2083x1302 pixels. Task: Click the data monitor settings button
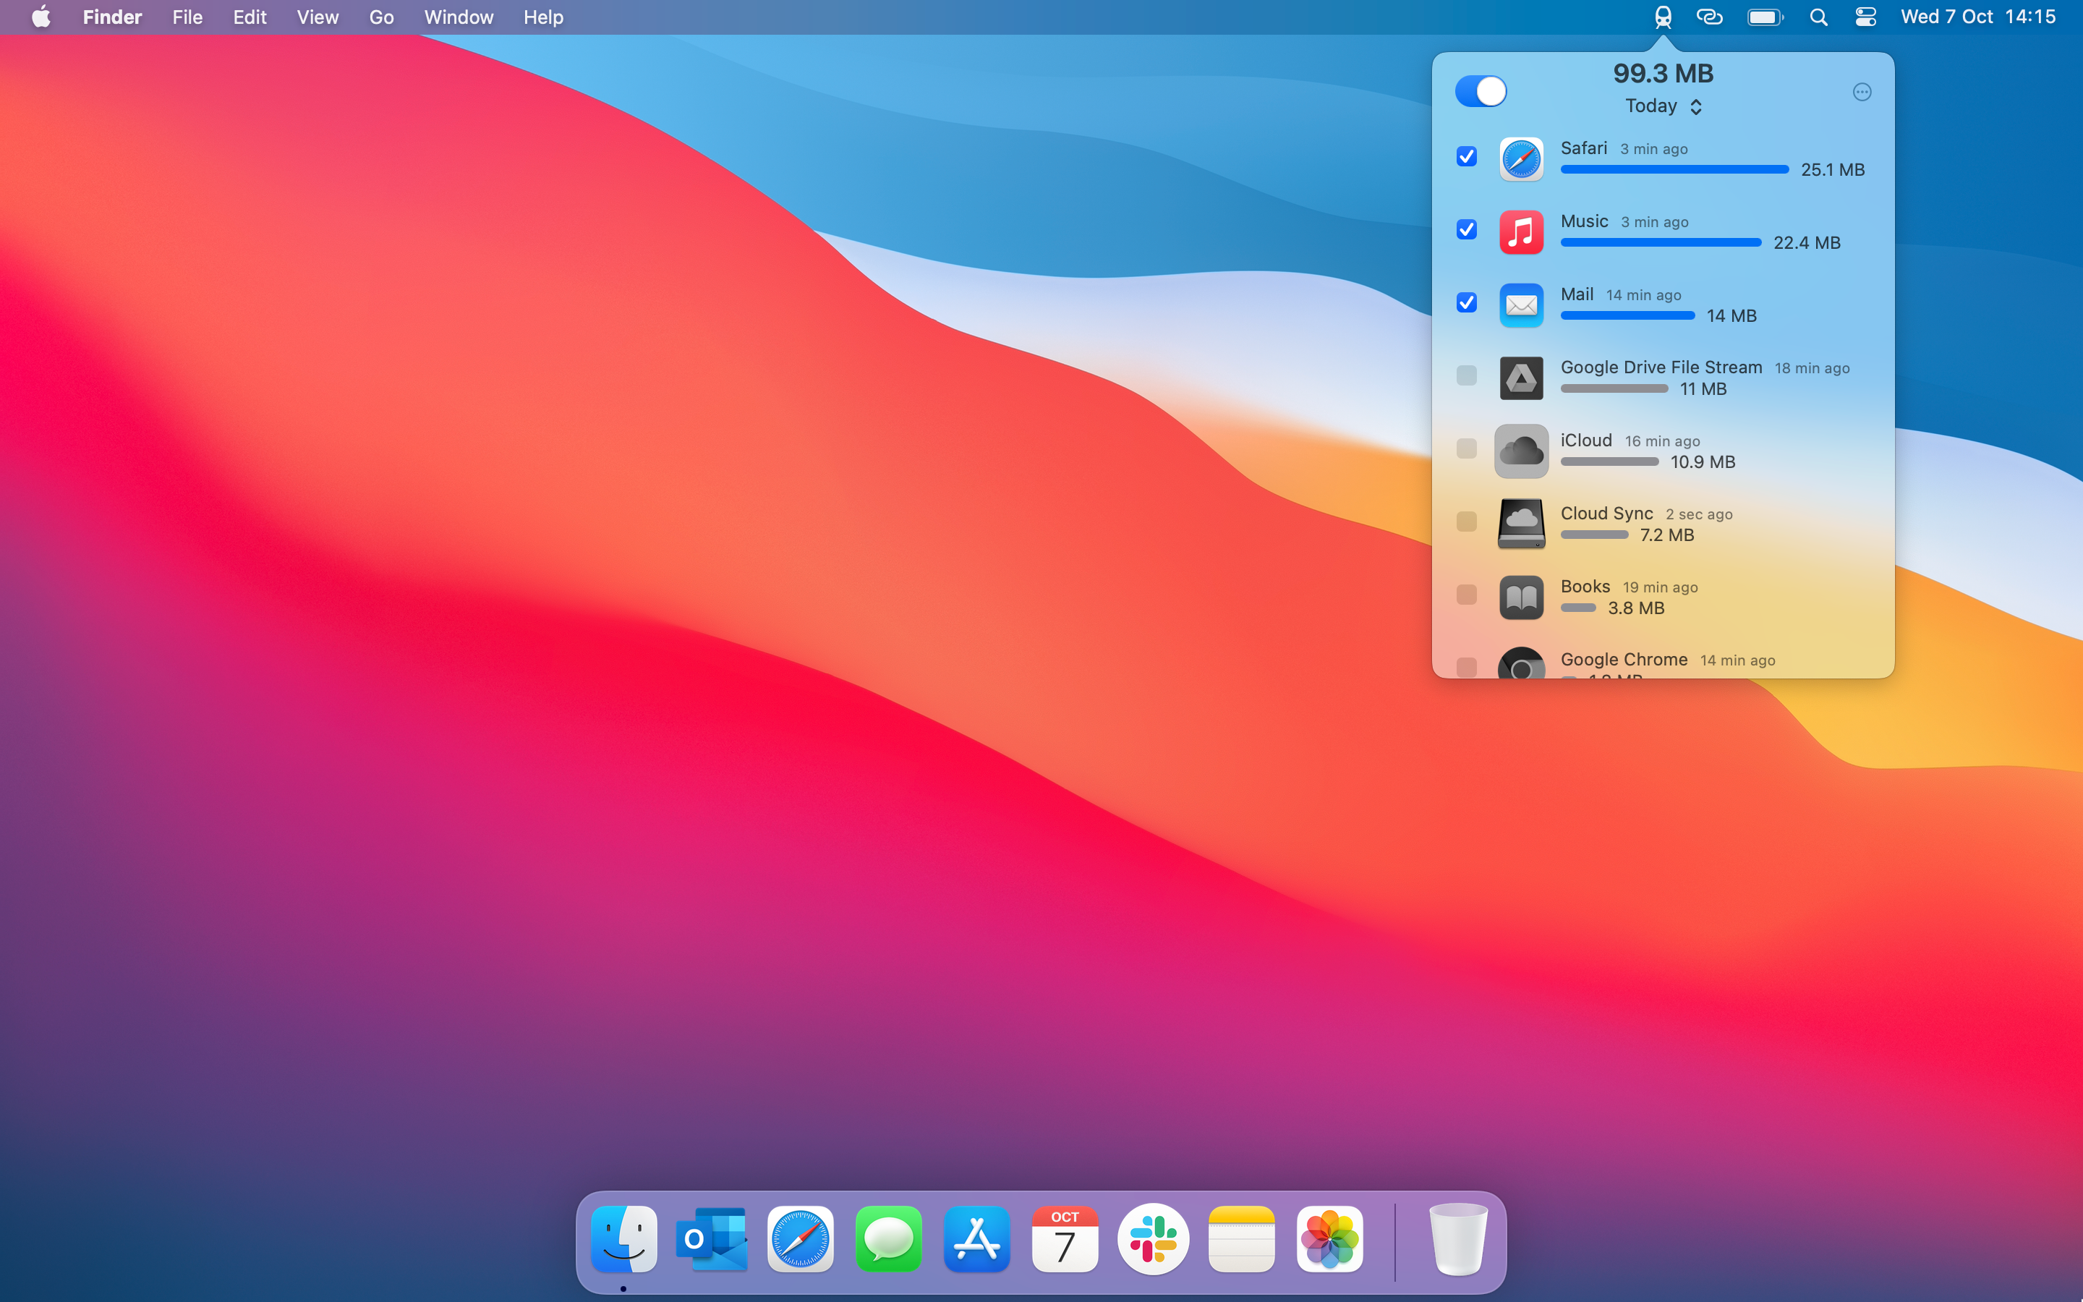click(1862, 91)
